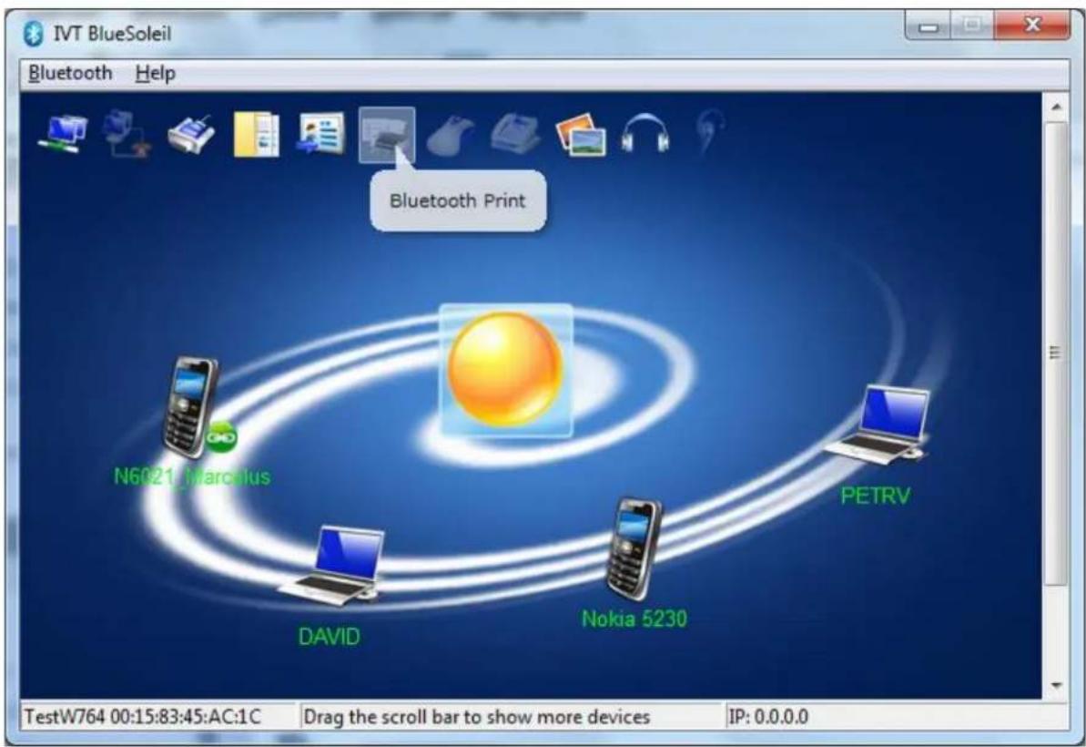Click the greyed Bluetooth Fax service icon
1086x747 pixels.
pyautogui.click(x=515, y=133)
